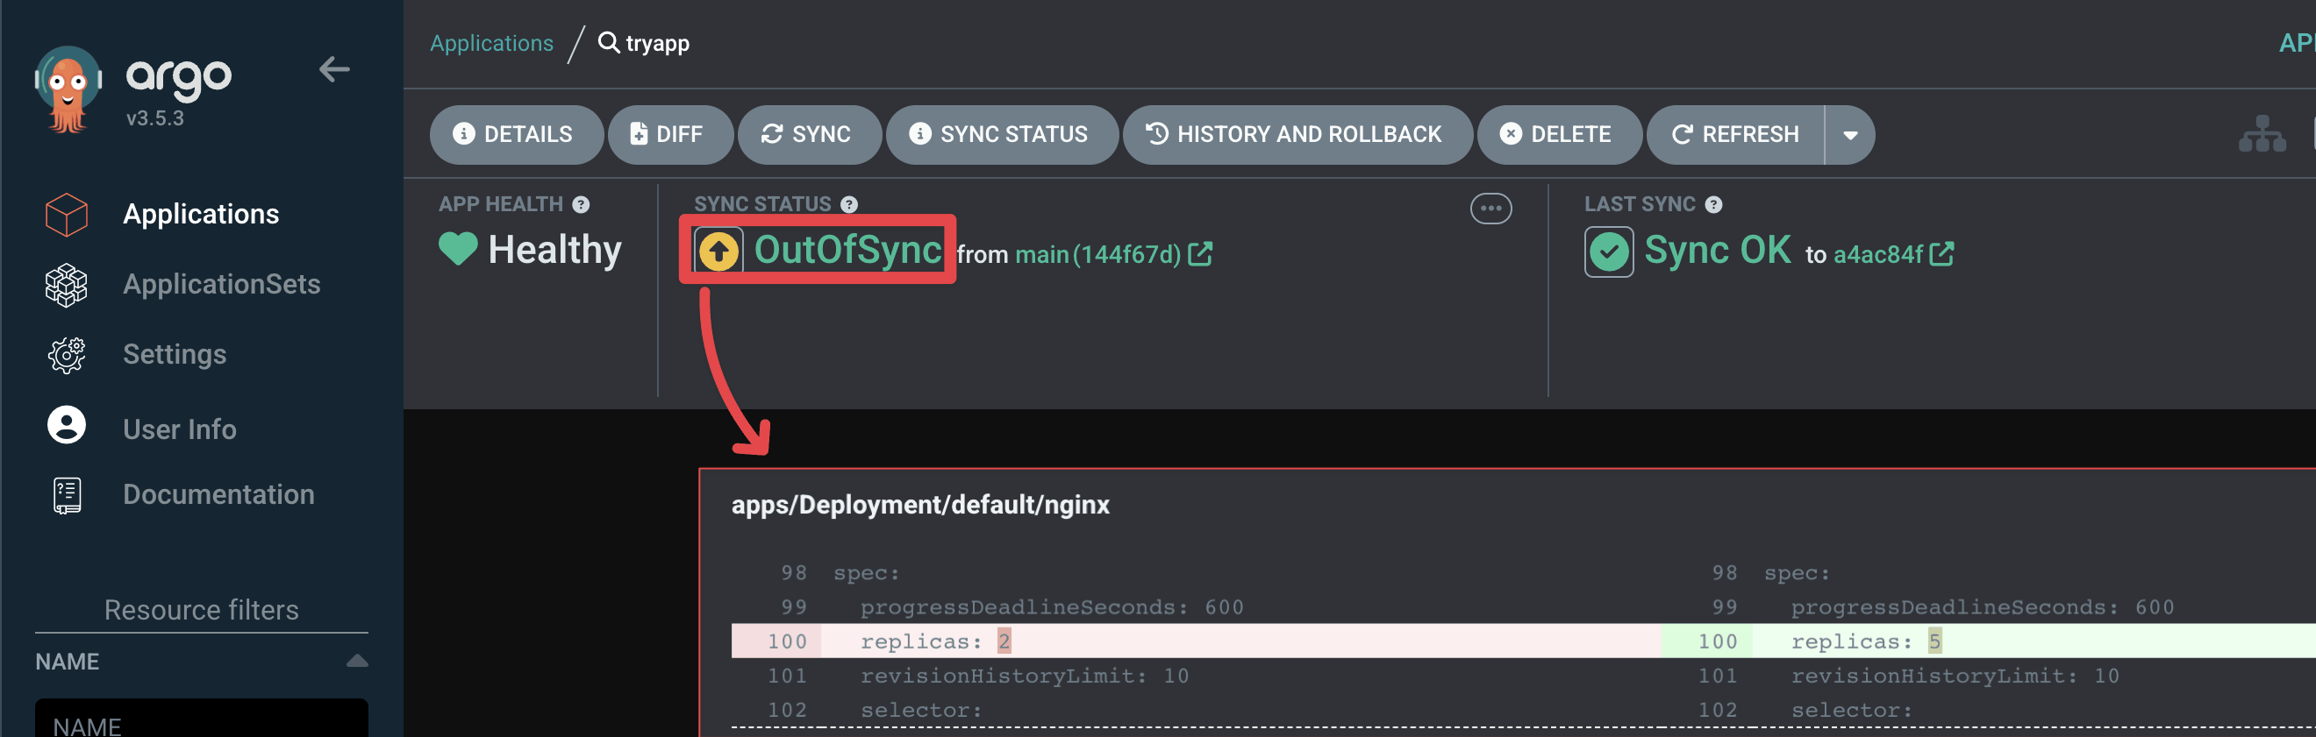This screenshot has width=2316, height=737.
Task: Click the 'replicas: 2' diff line
Action: tap(1196, 641)
